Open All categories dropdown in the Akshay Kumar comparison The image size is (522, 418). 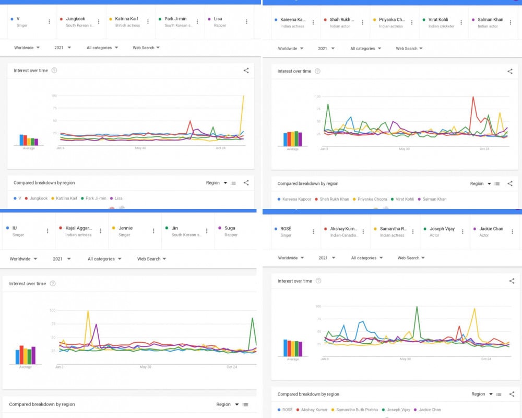point(367,258)
